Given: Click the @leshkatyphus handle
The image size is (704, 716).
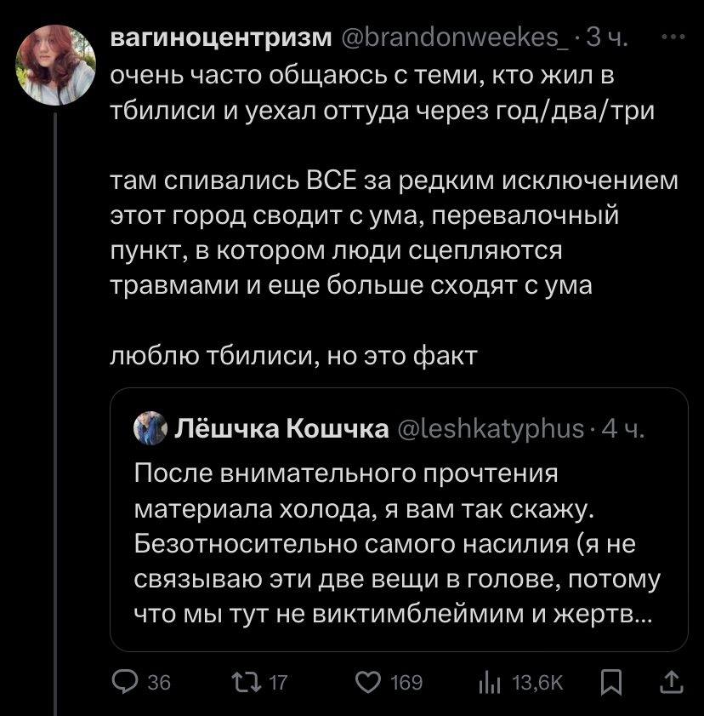Looking at the screenshot, I should pos(491,428).
